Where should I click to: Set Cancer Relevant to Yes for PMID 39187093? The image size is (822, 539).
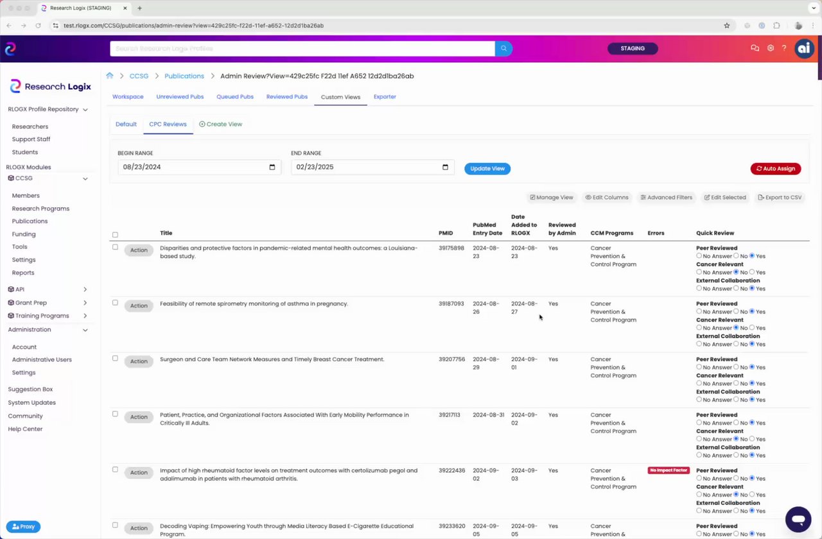click(753, 328)
